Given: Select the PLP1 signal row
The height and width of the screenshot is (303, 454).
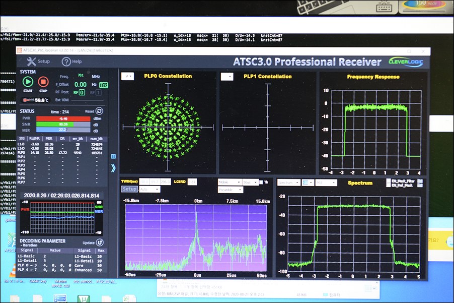Looking at the screenshot, I should (x=60, y=157).
